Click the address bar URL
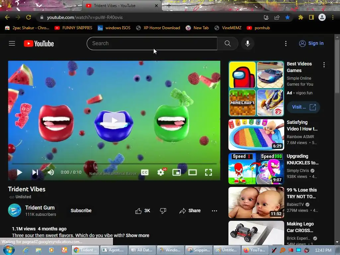The image size is (340, 255). tap(85, 17)
